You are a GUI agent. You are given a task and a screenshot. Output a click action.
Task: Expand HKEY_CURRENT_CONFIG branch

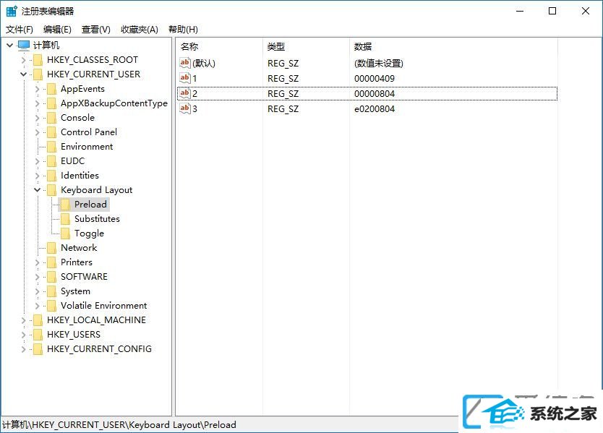23,349
